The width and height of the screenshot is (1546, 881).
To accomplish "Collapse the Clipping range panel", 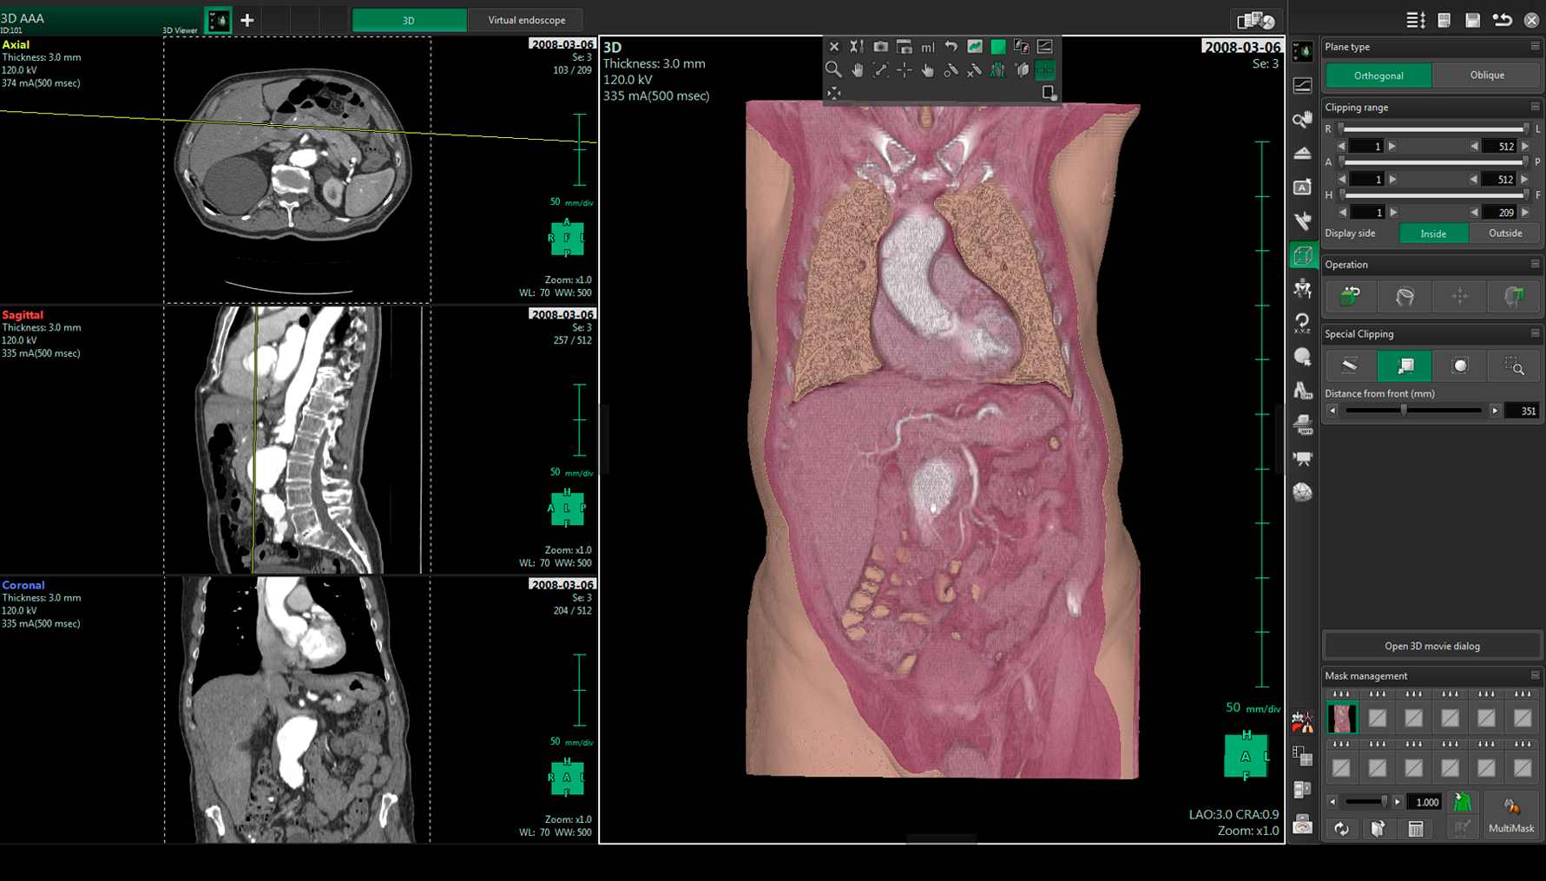I will [x=1534, y=107].
